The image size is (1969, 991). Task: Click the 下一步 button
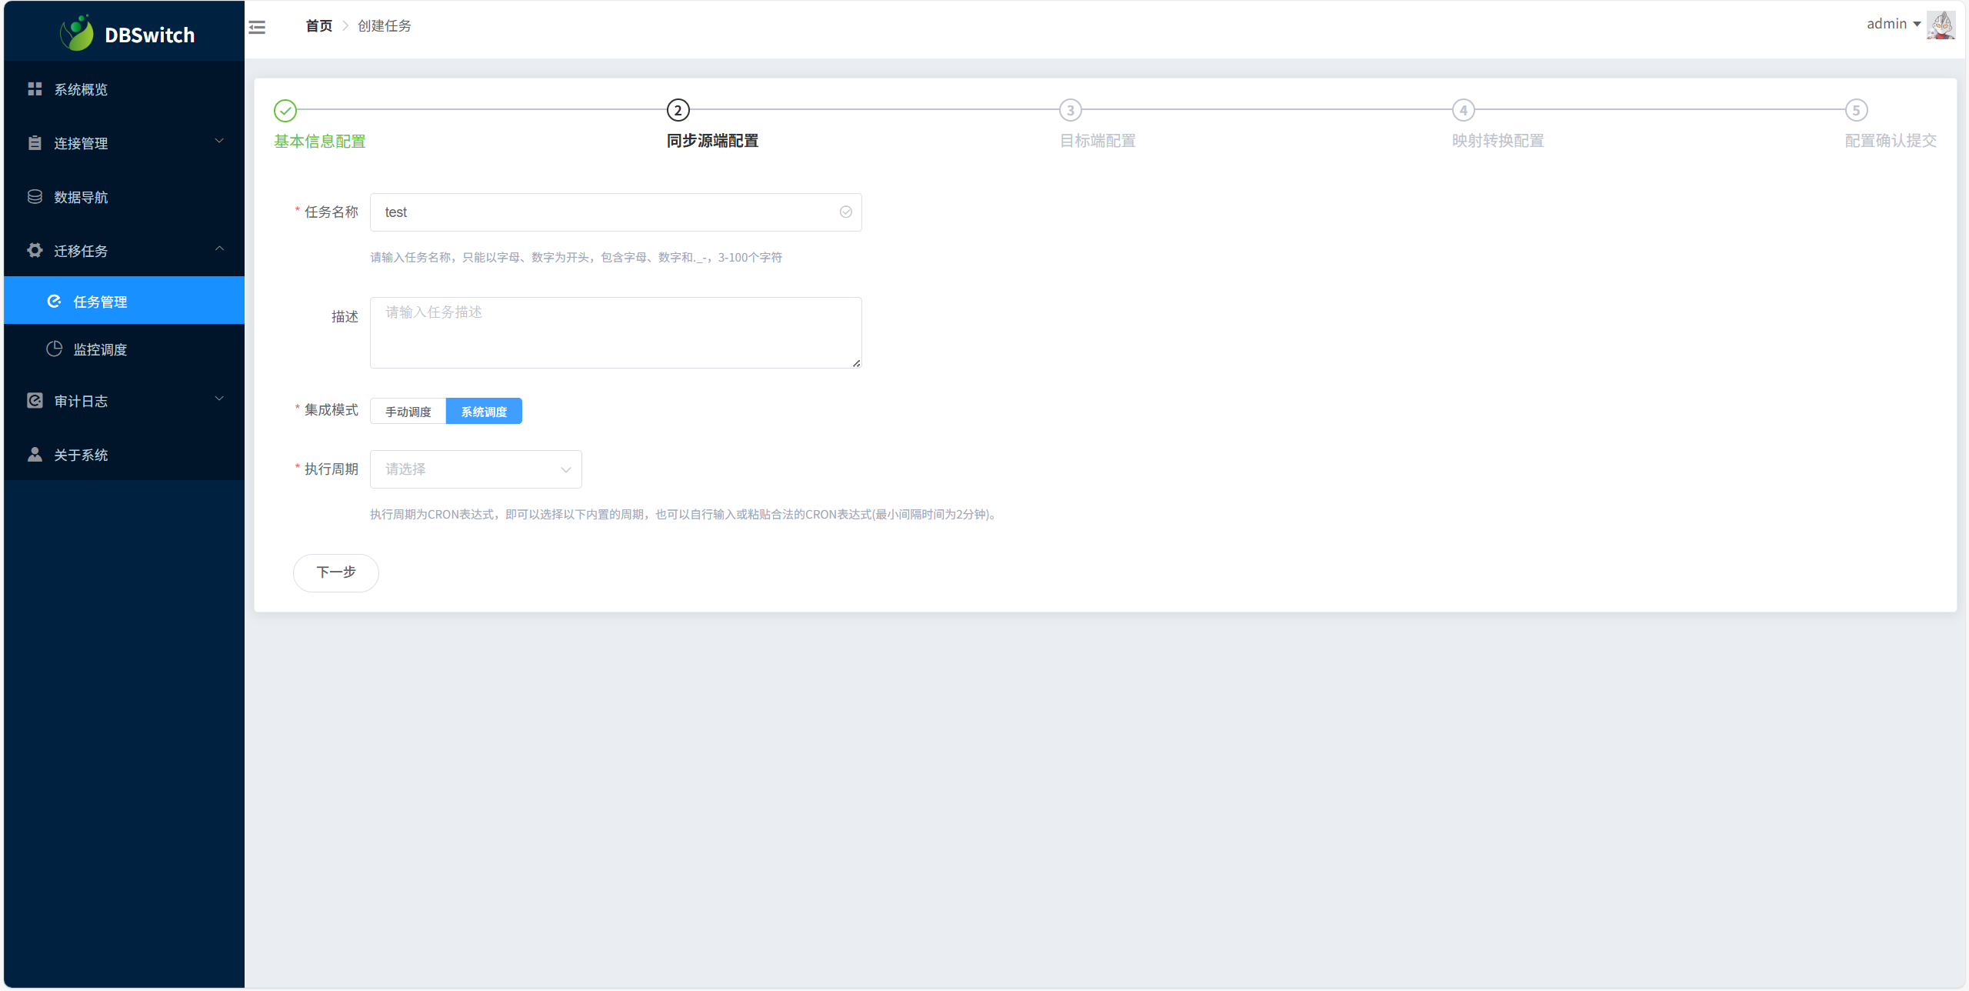pos(335,572)
